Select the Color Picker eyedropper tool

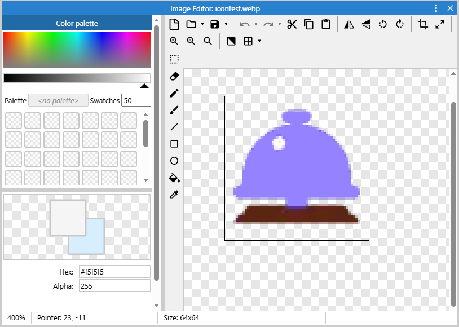[174, 195]
